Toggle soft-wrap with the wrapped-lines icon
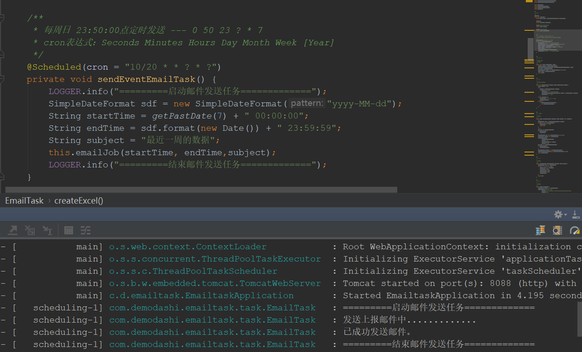 click(x=86, y=230)
